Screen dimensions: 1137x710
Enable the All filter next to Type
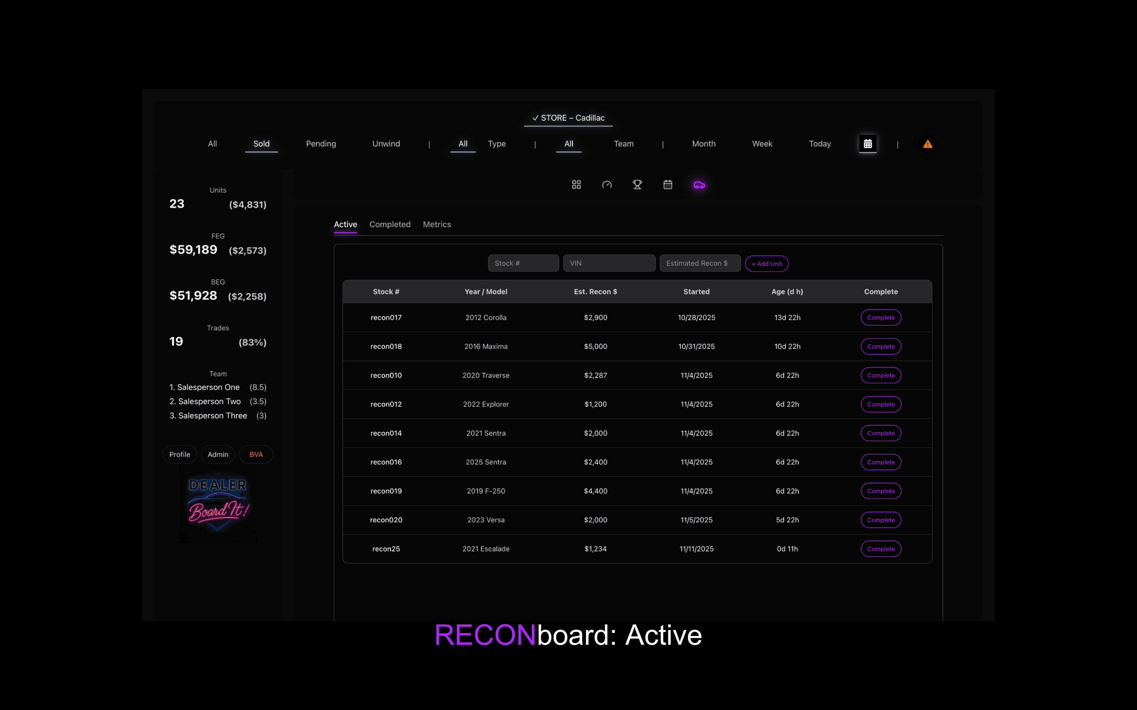pyautogui.click(x=462, y=144)
